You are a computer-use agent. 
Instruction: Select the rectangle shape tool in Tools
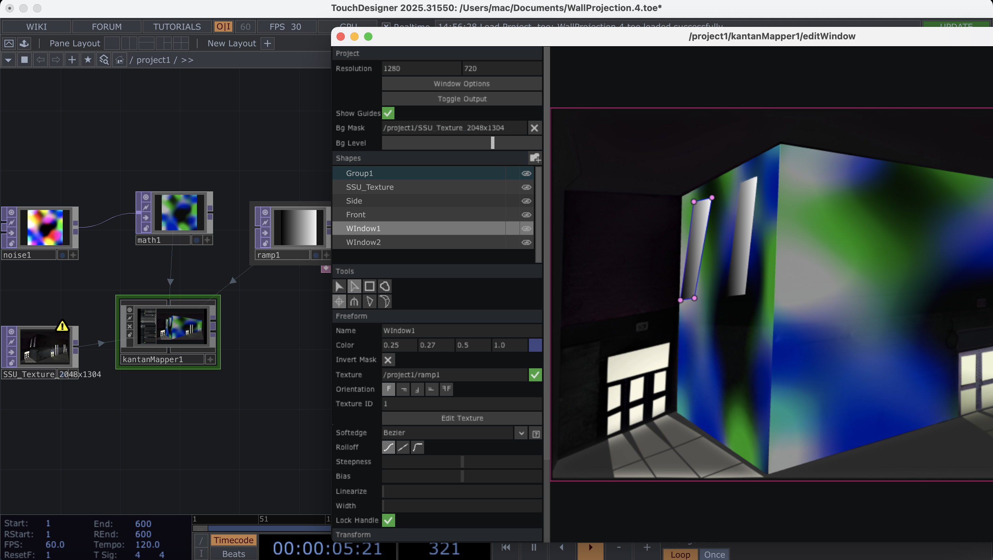click(x=369, y=286)
